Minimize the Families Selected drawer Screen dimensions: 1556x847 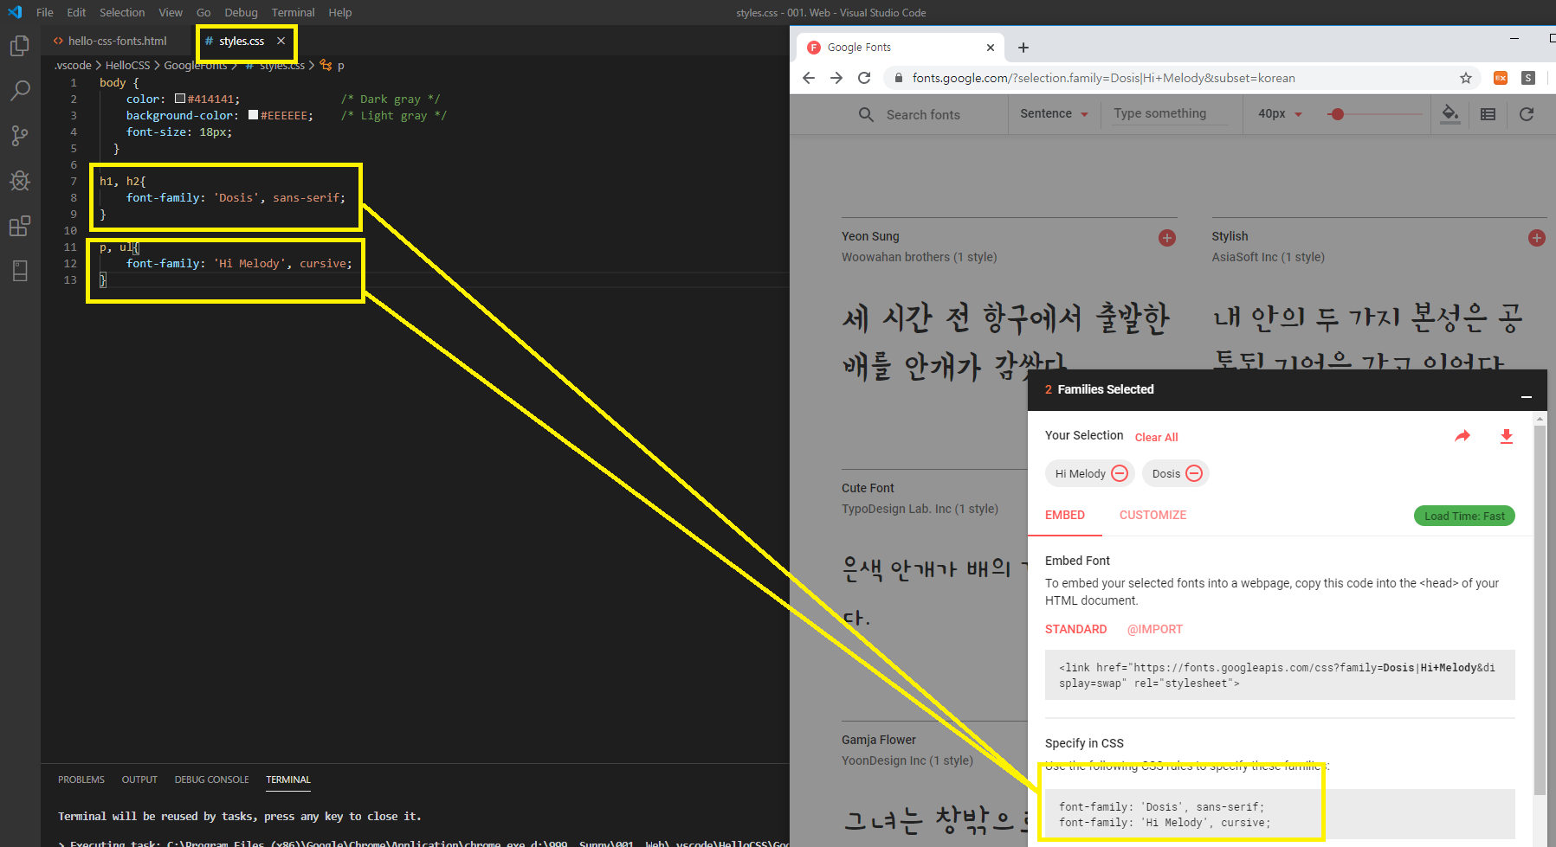coord(1527,396)
